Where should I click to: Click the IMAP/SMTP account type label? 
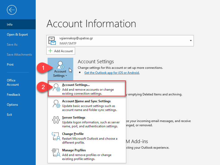(68, 43)
